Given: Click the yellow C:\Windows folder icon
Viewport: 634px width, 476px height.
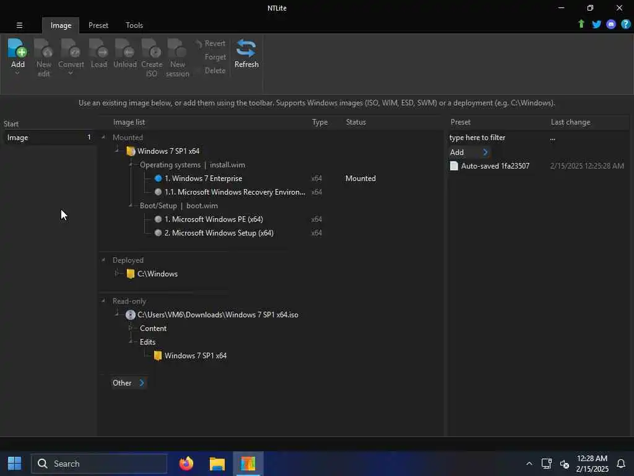Looking at the screenshot, I should click(130, 274).
